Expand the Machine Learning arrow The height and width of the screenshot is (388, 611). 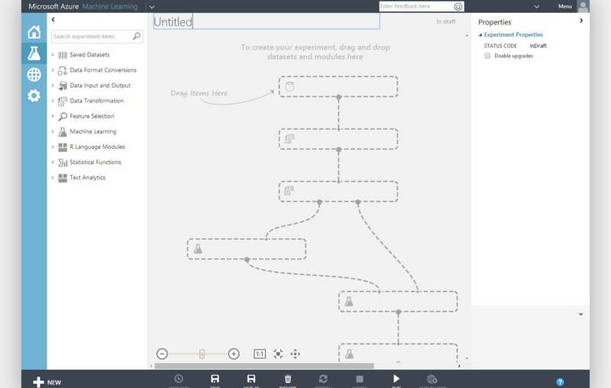(53, 131)
